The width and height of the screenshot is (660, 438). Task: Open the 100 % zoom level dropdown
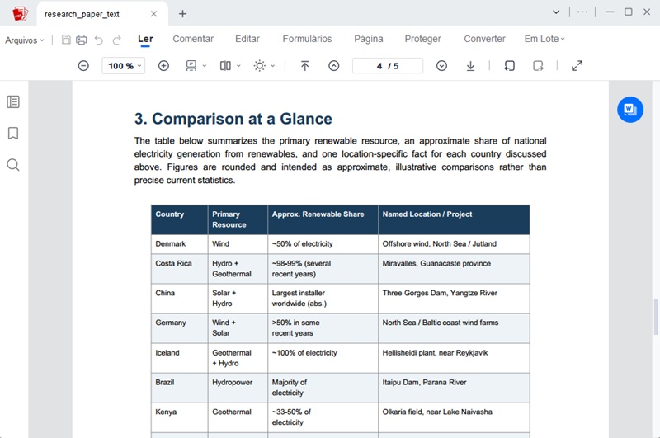pyautogui.click(x=123, y=66)
